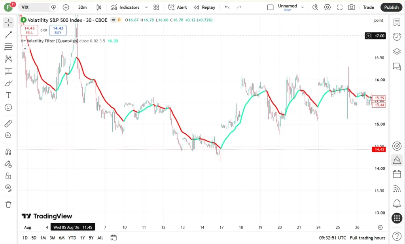Open the Full trading hours session menu

coord(367,238)
